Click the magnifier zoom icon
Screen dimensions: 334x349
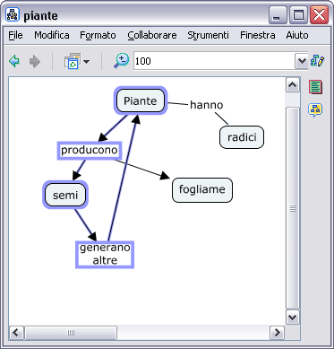(121, 61)
